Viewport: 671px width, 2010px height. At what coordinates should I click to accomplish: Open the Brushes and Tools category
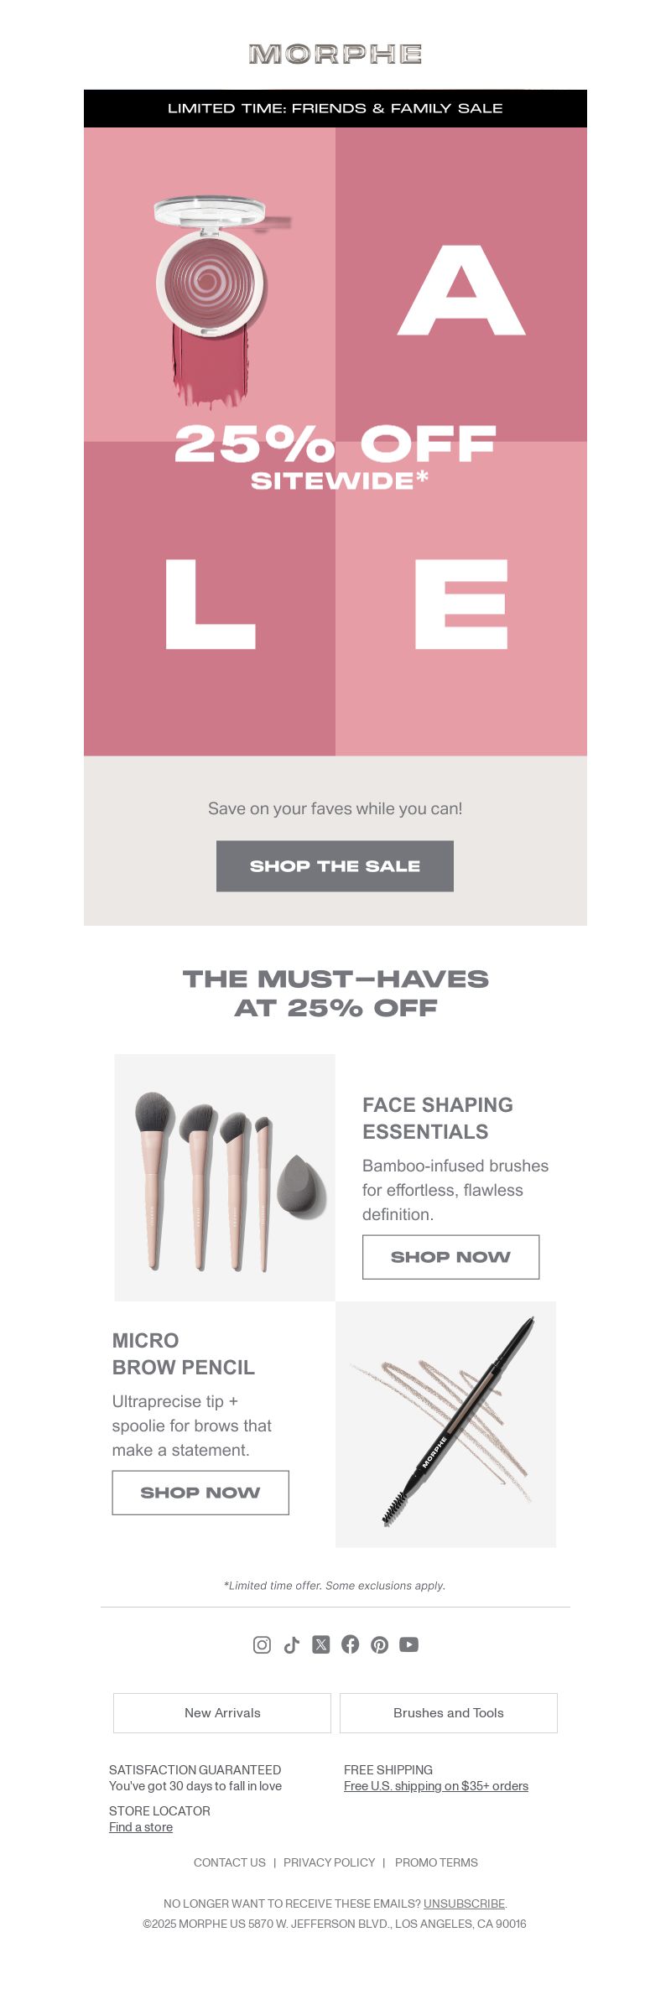point(449,1713)
